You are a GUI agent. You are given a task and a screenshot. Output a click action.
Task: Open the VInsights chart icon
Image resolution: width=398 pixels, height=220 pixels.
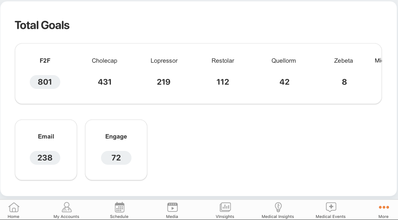pos(225,207)
